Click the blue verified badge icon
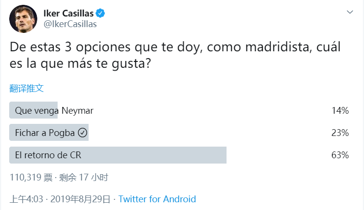Image resolution: width=364 pixels, height=210 pixels. click(100, 13)
